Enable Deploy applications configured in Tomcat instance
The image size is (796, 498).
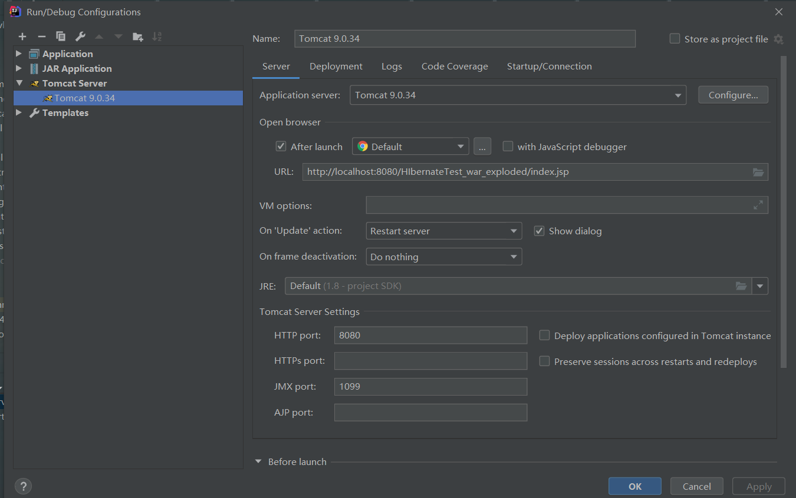click(x=545, y=336)
